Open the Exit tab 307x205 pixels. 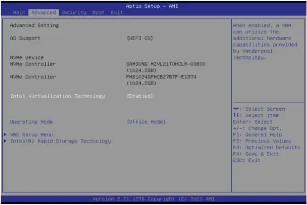point(117,12)
